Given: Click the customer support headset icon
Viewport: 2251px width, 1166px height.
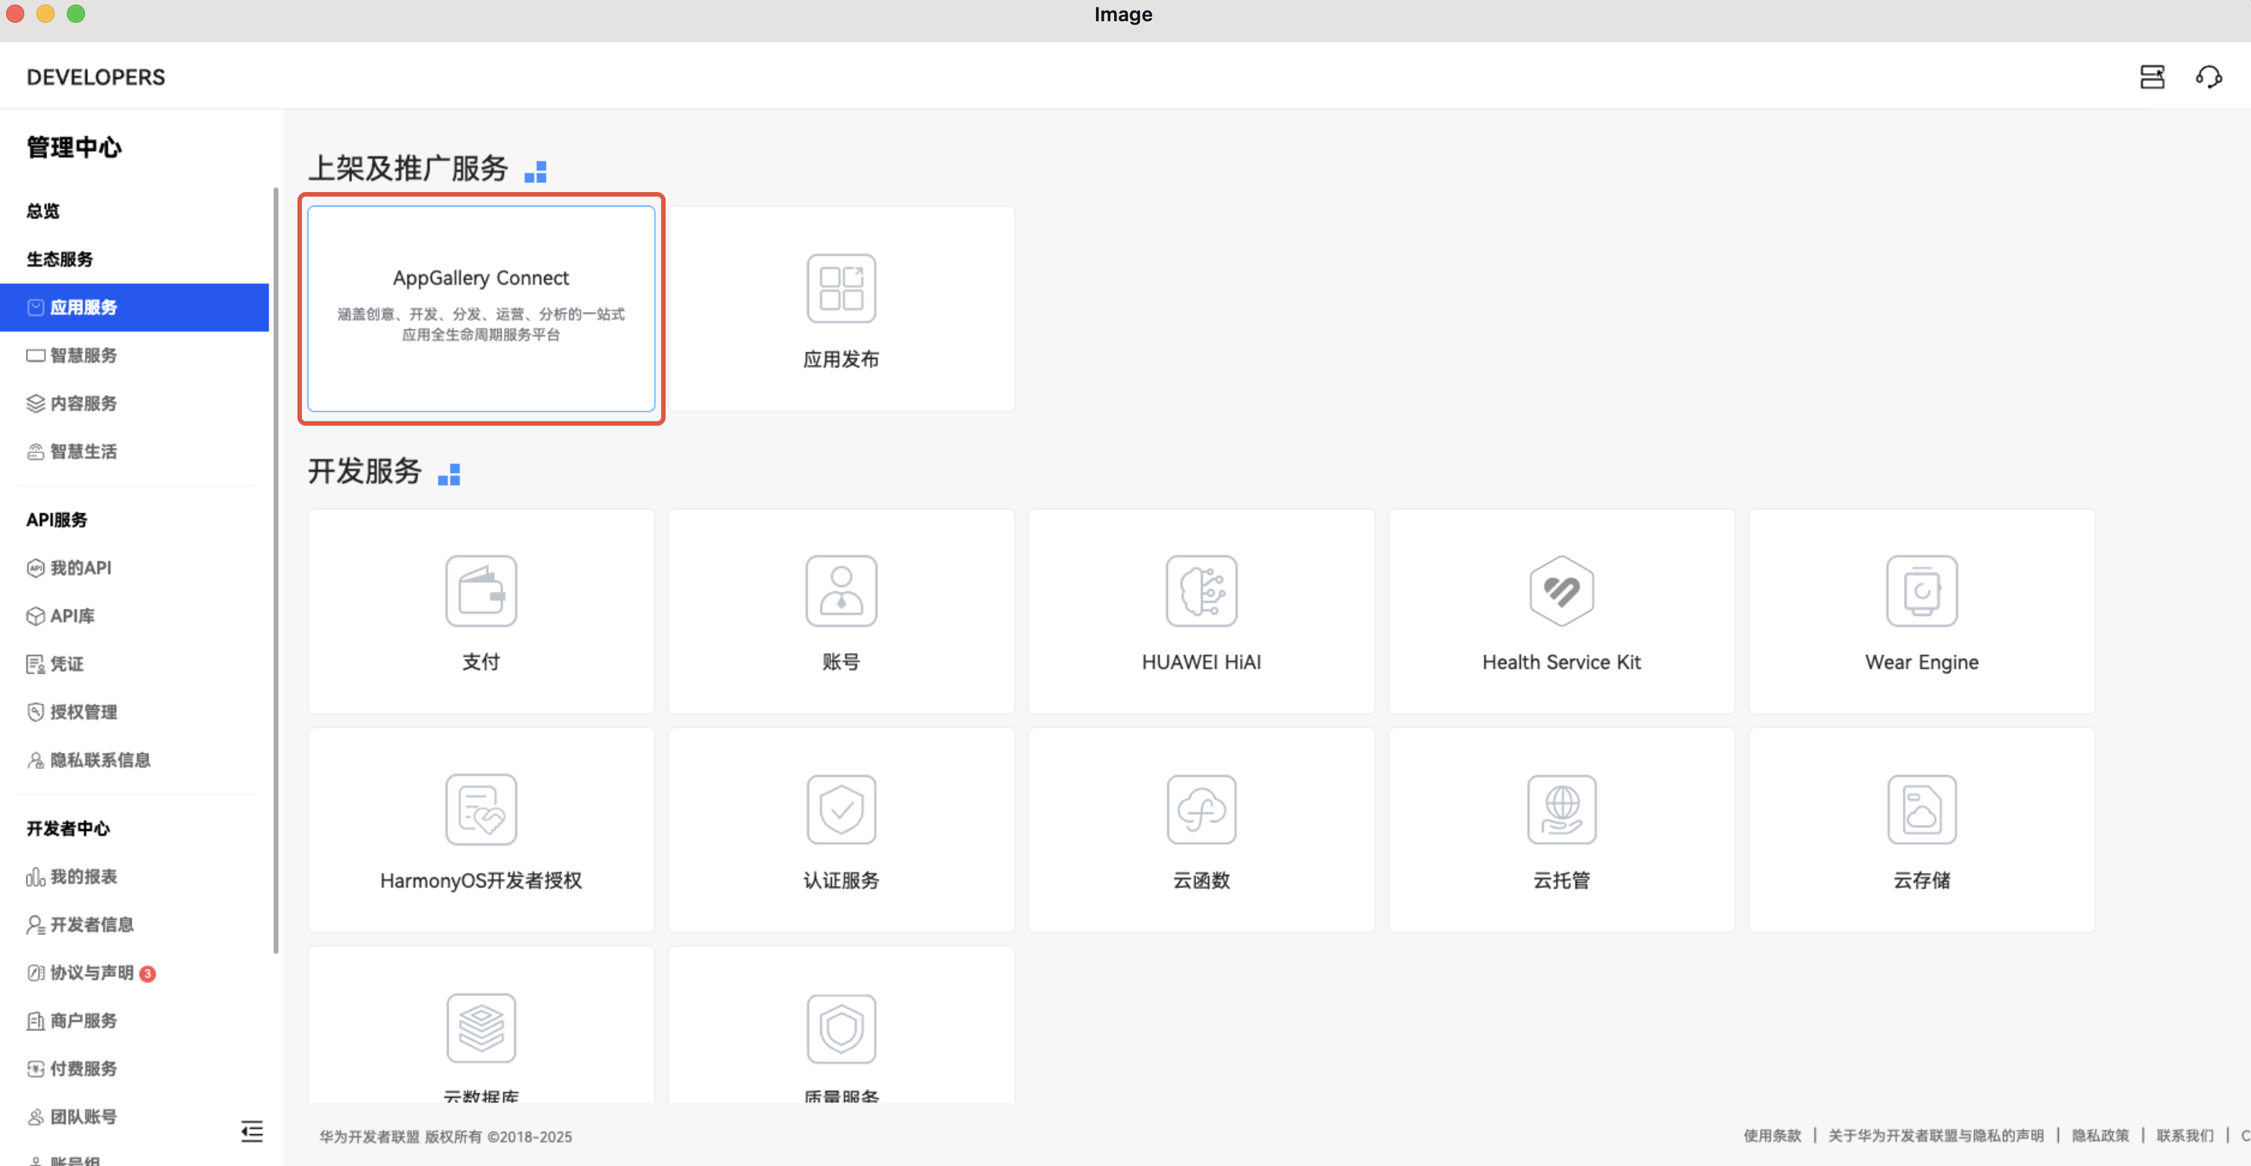Looking at the screenshot, I should point(2208,77).
